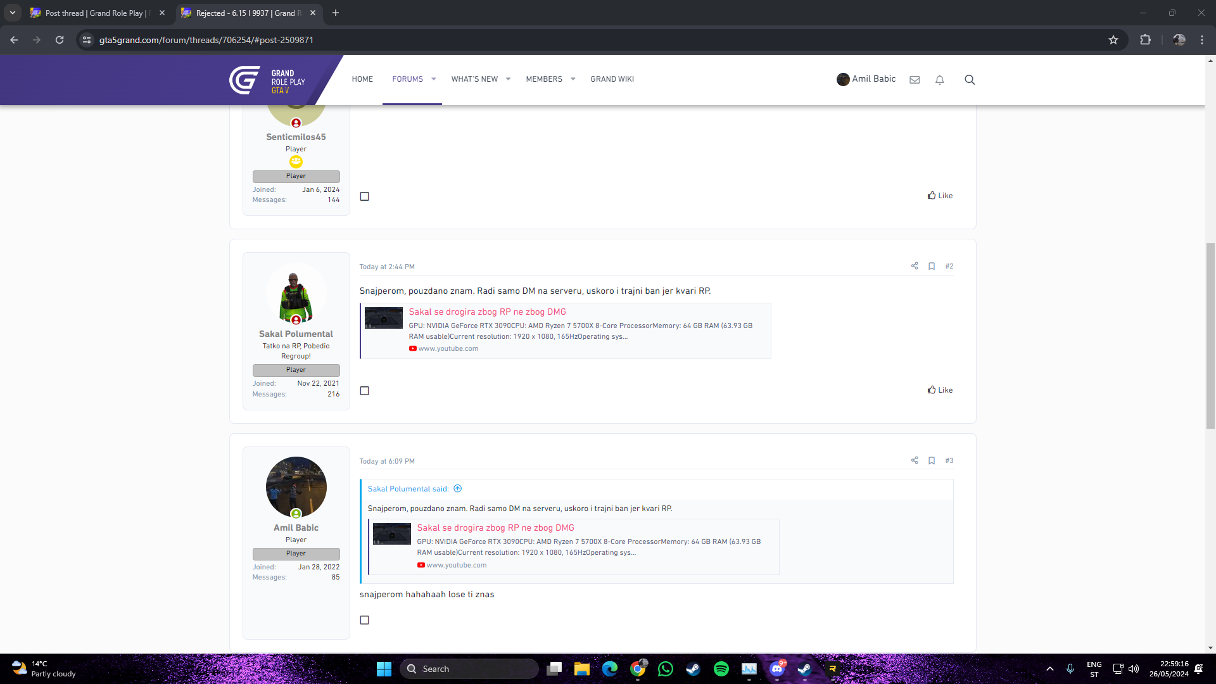
Task: Expand the What's New dropdown arrow
Action: click(x=508, y=79)
